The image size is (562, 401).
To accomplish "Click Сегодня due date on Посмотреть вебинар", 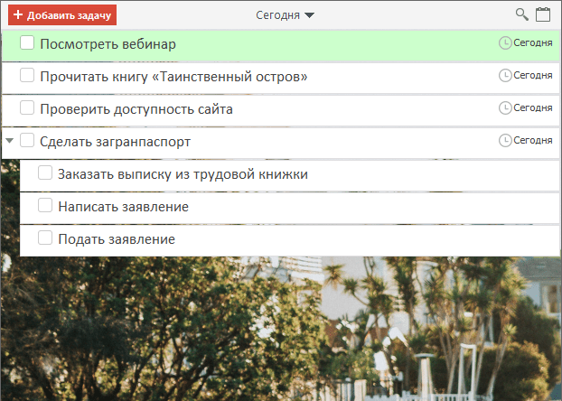I will [533, 43].
